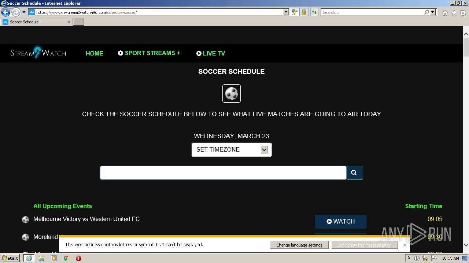Open Melbourne Victory vs Western United FC

(86, 219)
